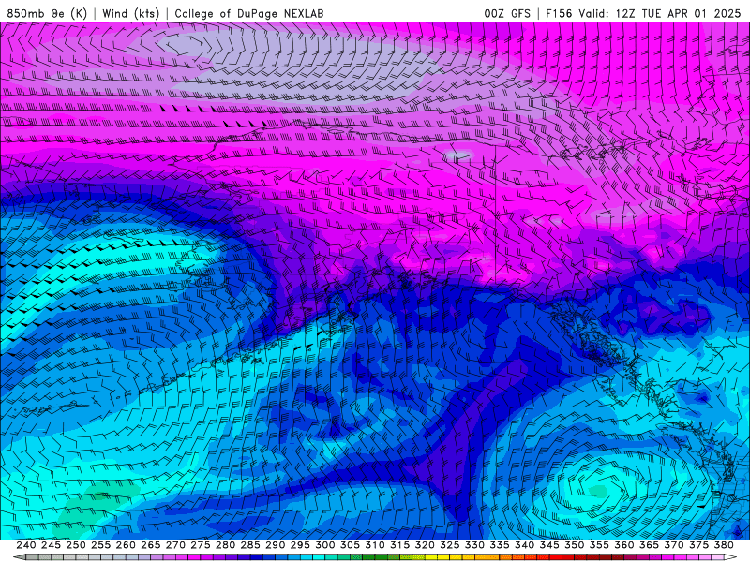Image resolution: width=750 pixels, height=562 pixels.
Task: Click the 275 label on the color scale
Action: click(201, 545)
